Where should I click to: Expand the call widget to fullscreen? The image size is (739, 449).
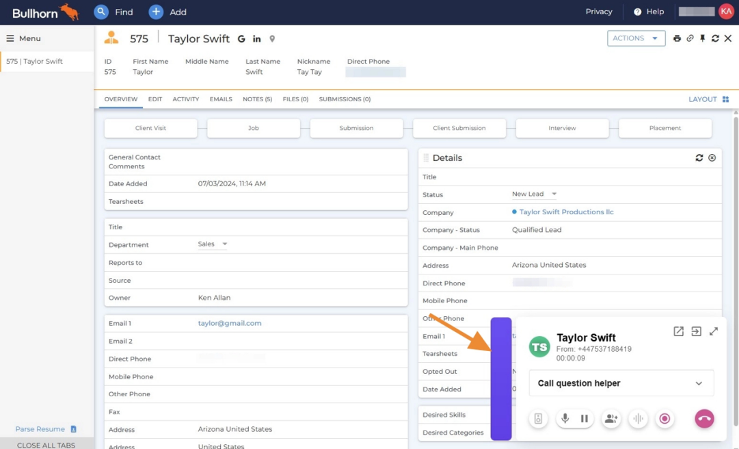tap(714, 331)
